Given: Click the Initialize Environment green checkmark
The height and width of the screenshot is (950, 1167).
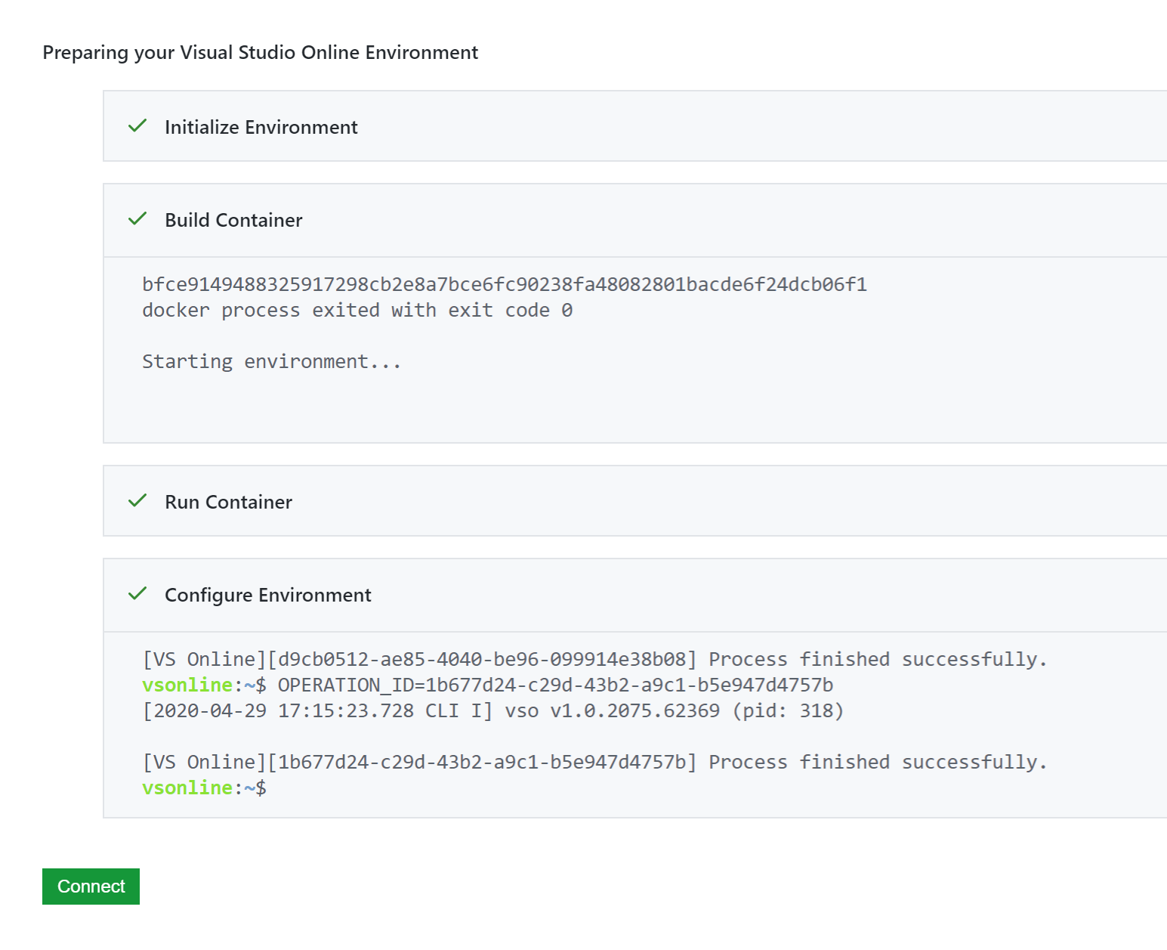Looking at the screenshot, I should pos(137,126).
